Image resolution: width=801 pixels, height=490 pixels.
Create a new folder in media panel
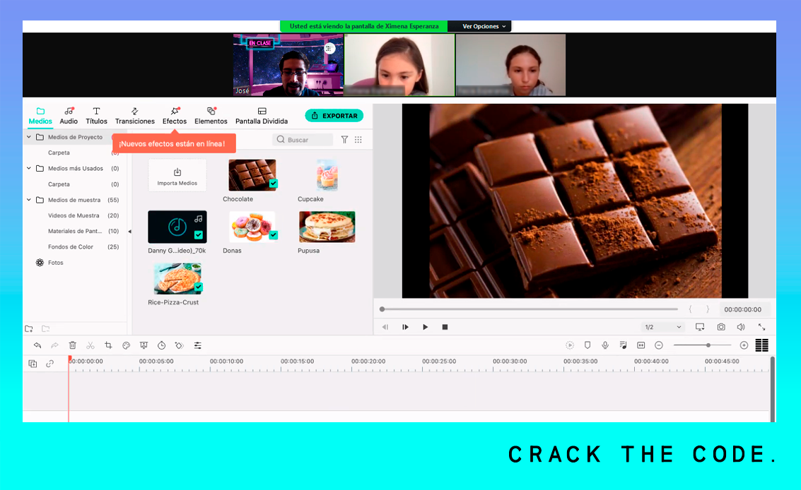pyautogui.click(x=28, y=329)
